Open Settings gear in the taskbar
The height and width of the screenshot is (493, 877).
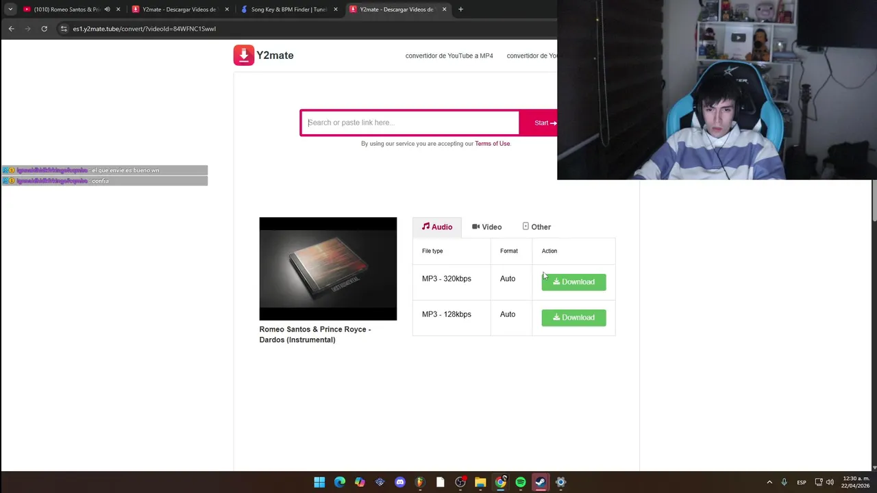560,482
